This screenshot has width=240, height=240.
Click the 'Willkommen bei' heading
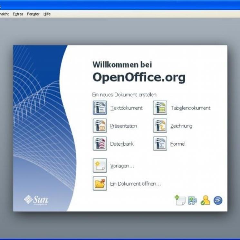tap(122, 64)
